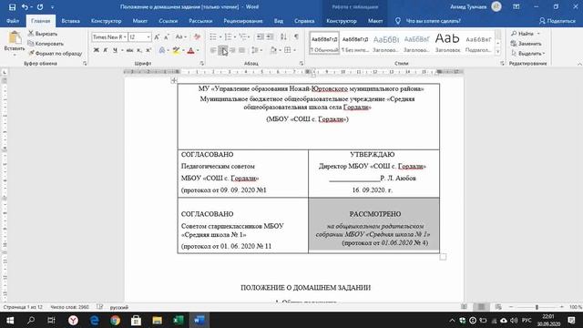
Task: Copy selection with Копировать
Action: pyautogui.click(x=46, y=44)
